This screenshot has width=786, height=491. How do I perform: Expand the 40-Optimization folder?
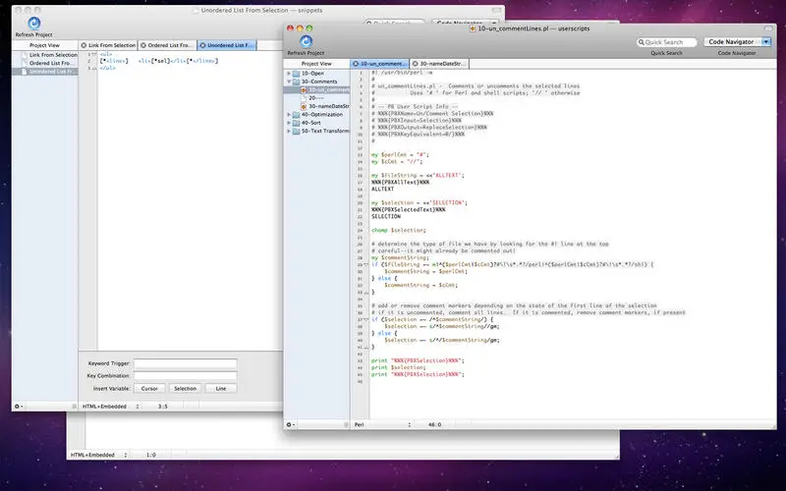(289, 115)
